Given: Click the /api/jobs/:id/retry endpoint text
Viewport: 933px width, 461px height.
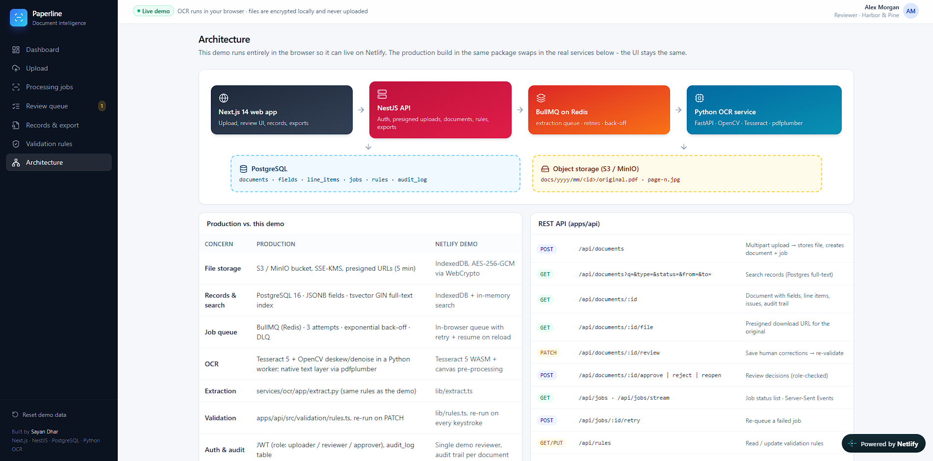Looking at the screenshot, I should 609,420.
